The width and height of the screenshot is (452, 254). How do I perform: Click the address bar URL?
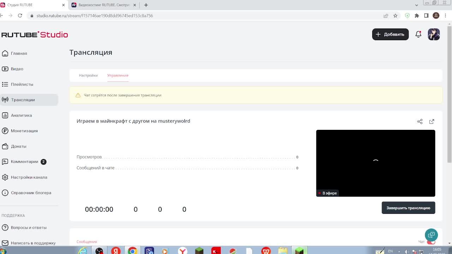click(x=95, y=16)
